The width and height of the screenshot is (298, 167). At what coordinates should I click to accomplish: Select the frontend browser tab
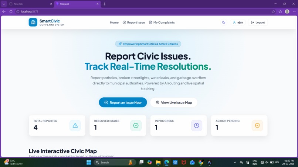click(77, 4)
